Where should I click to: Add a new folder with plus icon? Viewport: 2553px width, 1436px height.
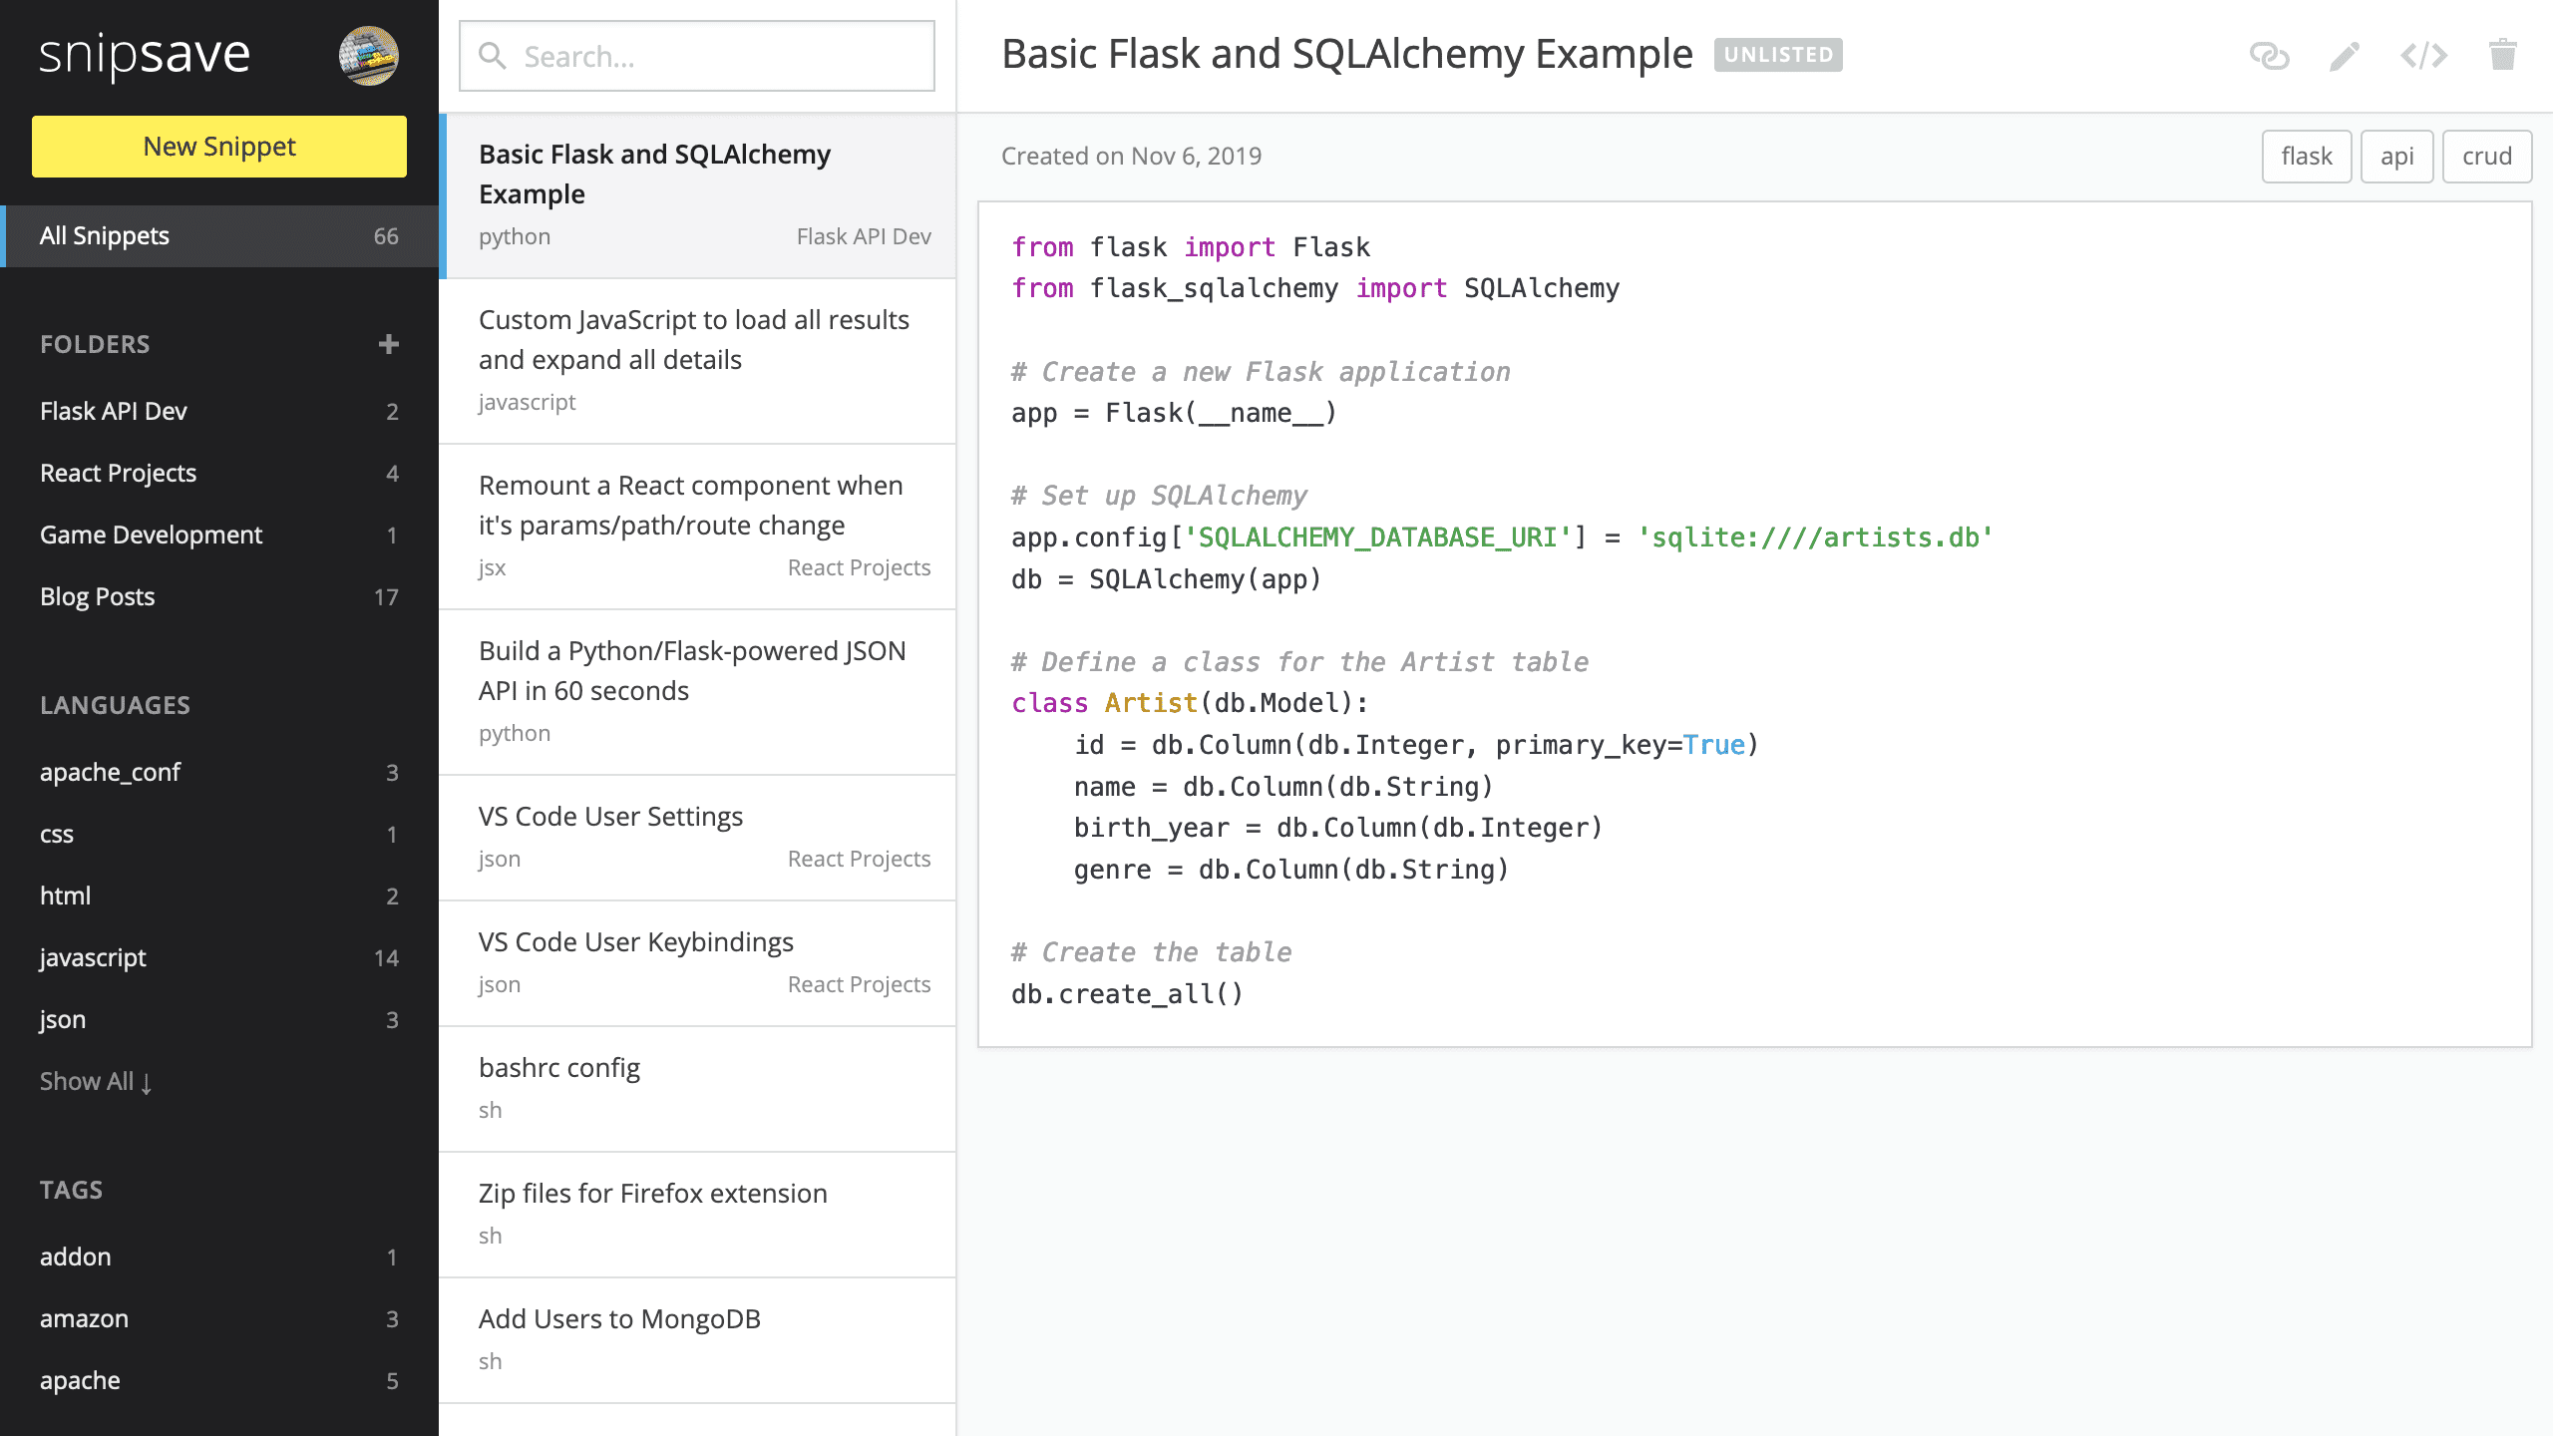[389, 344]
